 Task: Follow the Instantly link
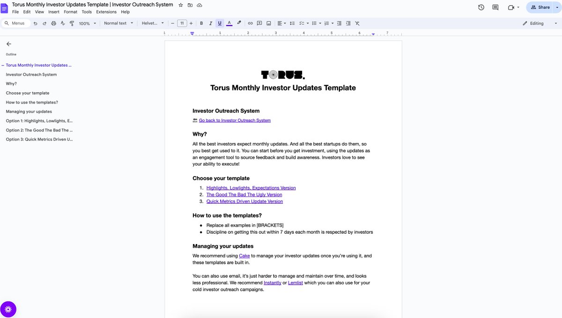(273, 283)
